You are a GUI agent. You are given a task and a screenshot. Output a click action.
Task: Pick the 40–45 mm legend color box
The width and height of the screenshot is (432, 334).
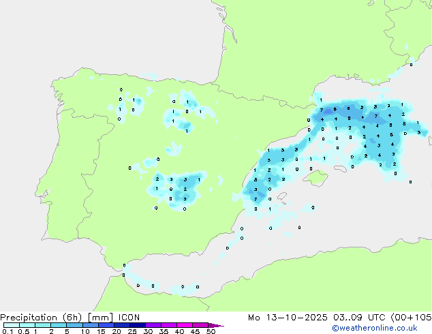point(185,325)
